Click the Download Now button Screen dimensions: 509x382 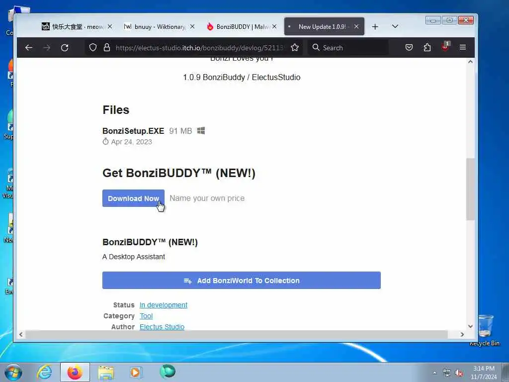point(133,198)
